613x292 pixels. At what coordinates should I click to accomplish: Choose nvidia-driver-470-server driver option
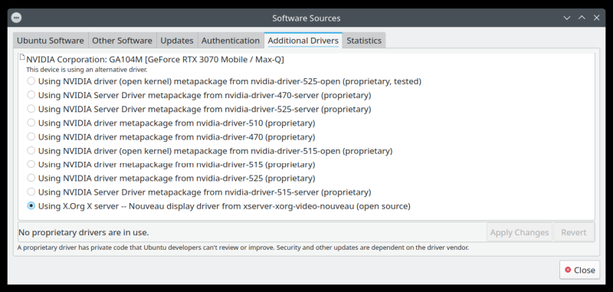click(x=199, y=95)
